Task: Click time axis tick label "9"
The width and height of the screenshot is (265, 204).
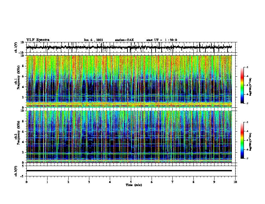Action: [214, 182]
